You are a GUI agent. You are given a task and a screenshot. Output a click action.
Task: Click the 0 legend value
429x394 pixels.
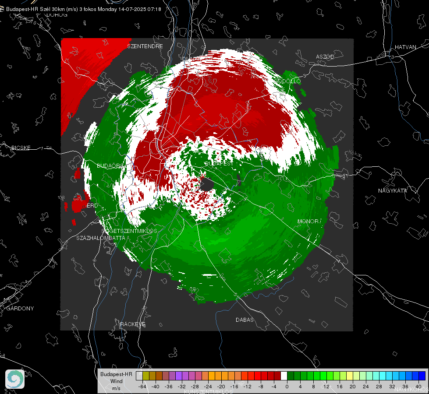coord(287,387)
